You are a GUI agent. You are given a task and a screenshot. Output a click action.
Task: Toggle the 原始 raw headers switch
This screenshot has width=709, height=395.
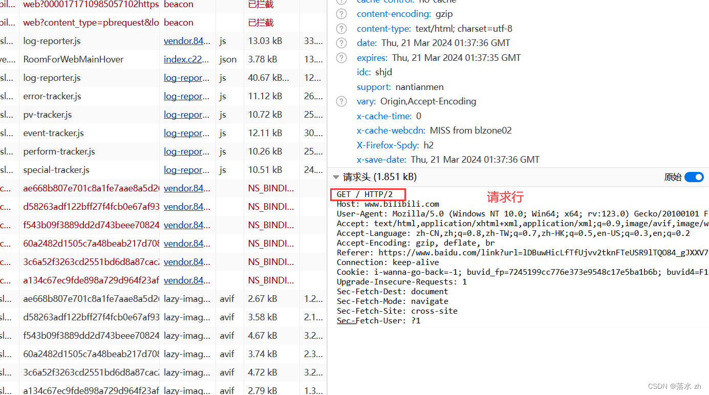point(694,177)
